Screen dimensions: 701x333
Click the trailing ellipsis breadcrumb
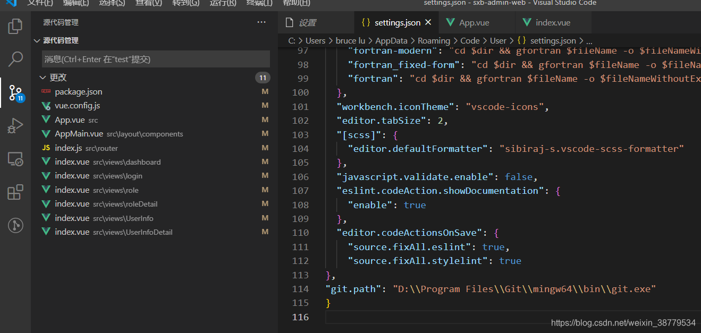coord(589,41)
